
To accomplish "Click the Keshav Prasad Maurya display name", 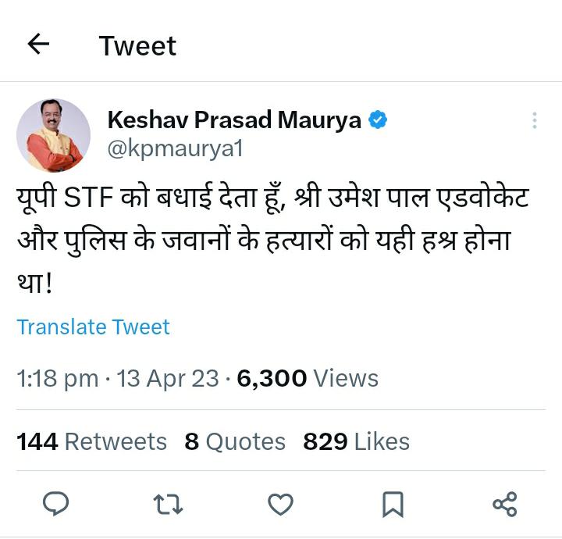I will [x=234, y=120].
